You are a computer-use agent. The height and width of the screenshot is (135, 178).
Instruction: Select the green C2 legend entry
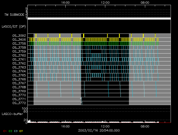tap(10, 131)
